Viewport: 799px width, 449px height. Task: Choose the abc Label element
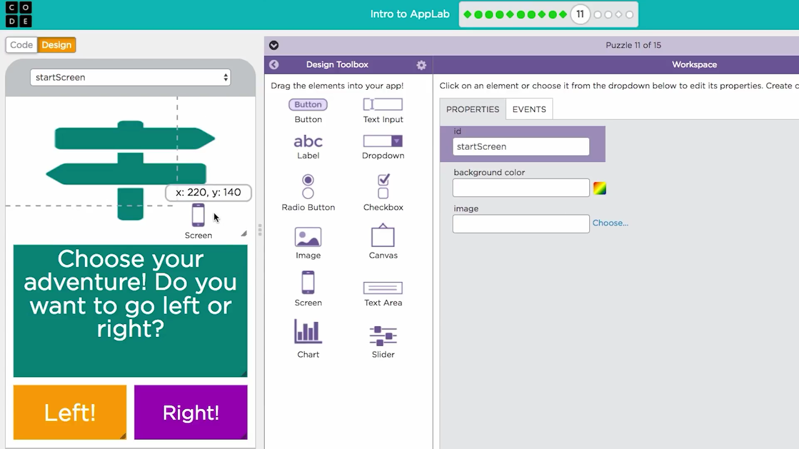[308, 142]
